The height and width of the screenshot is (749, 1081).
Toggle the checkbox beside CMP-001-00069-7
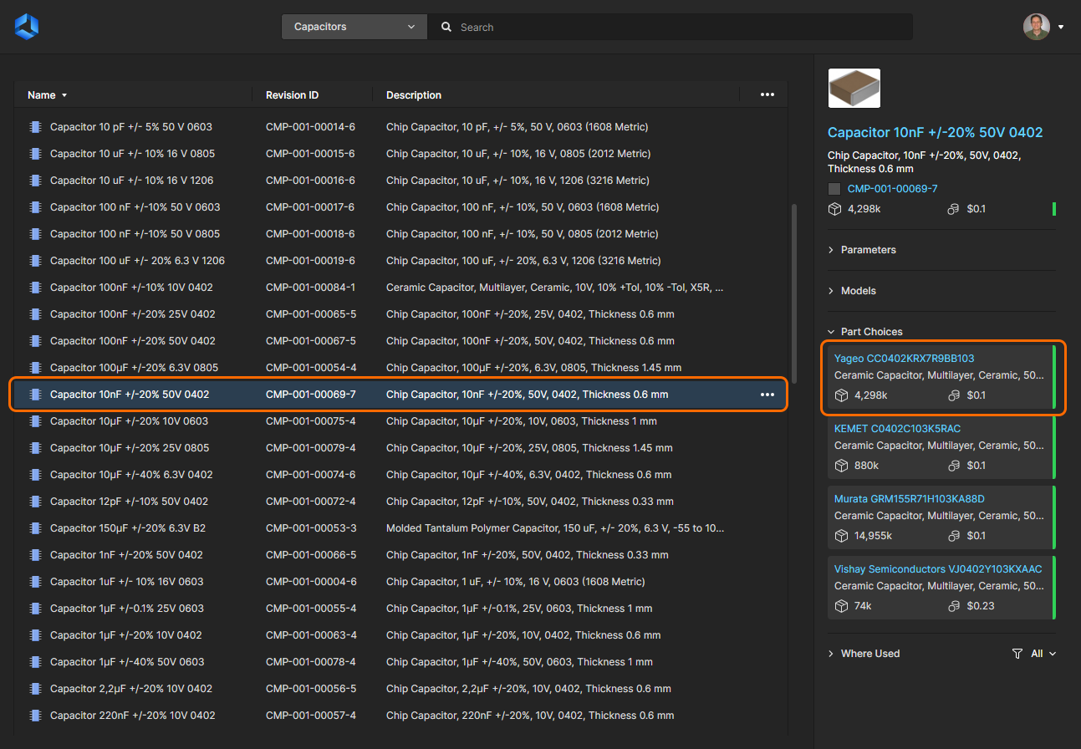834,189
